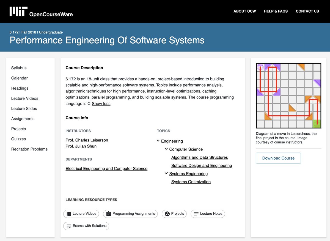Click the INSTRUCTORS label
This screenshot has width=330, height=241.
point(78,131)
